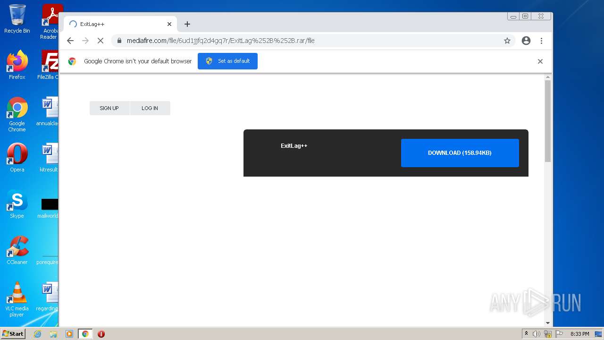Viewport: 604px width, 340px height.
Task: Click the Show desktop button
Action: pyautogui.click(x=598, y=334)
